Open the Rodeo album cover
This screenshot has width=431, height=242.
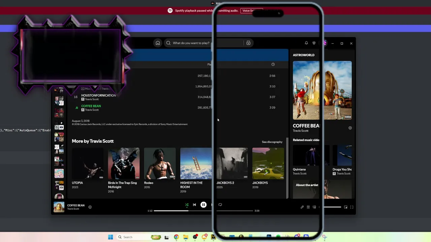click(160, 163)
